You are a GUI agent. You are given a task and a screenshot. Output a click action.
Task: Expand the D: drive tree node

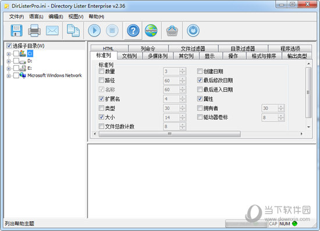9,61
